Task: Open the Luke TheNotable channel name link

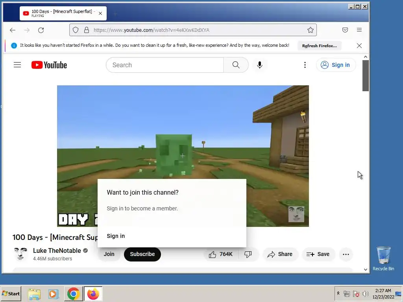Action: (57, 250)
